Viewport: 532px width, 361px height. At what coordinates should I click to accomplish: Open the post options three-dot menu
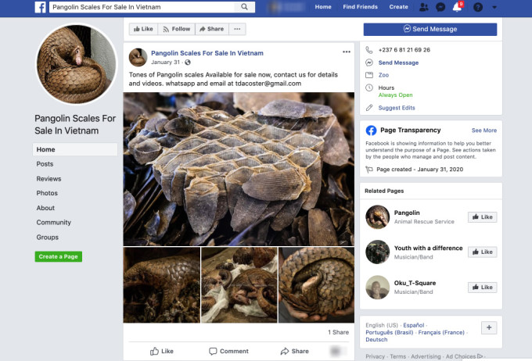pyautogui.click(x=347, y=52)
